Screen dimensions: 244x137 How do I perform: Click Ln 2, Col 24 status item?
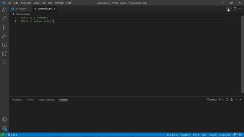[173, 135]
